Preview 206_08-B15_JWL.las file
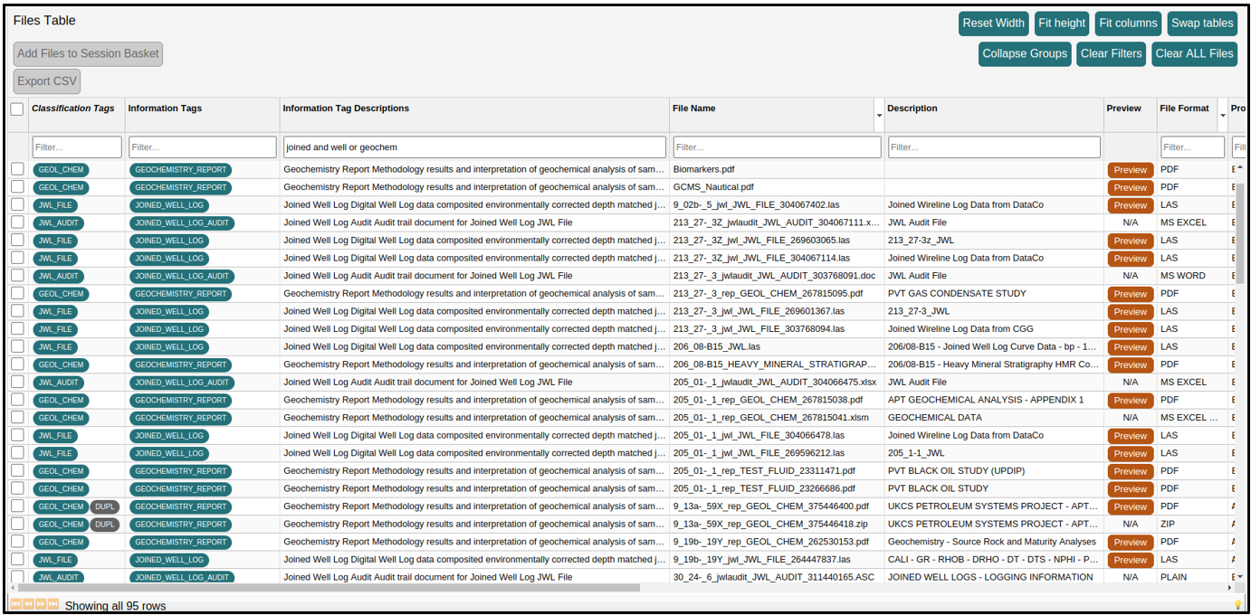The image size is (1251, 615). pos(1130,347)
